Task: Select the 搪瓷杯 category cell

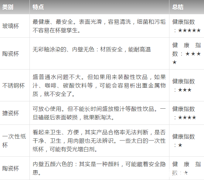Action: 11,113
